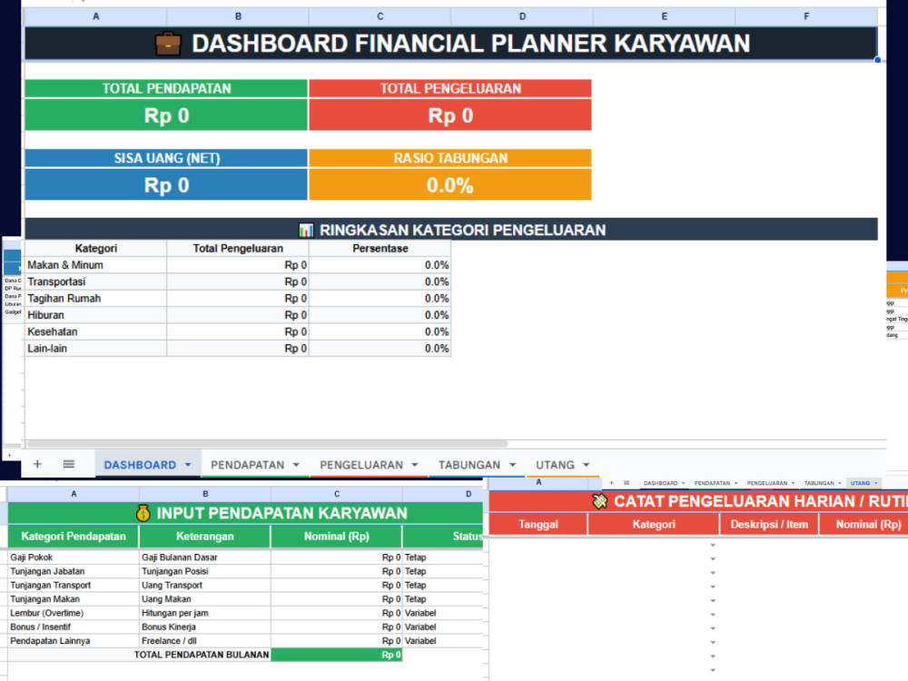Open the small PENDAPATAN tab arrow in background window
908x681 pixels.
(736, 483)
